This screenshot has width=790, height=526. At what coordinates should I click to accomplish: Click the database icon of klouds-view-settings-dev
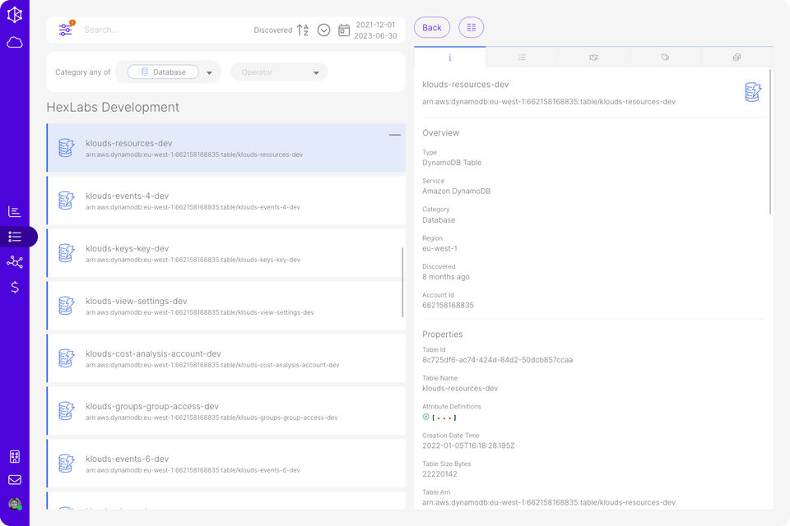click(66, 306)
